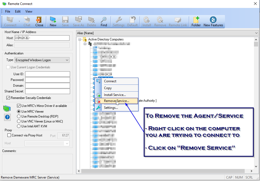260x181 pixels.
Task: Select Use Remote Desktop (RDP) option
Action: coord(19,116)
